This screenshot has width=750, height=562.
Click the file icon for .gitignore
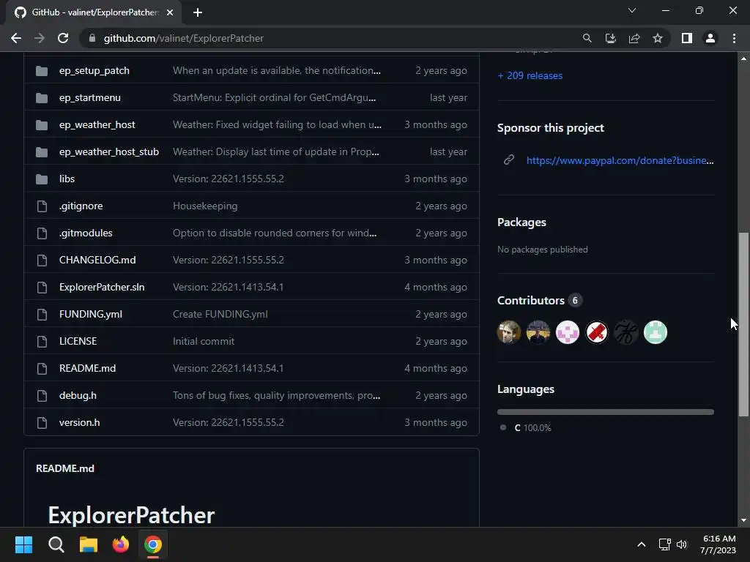[42, 206]
